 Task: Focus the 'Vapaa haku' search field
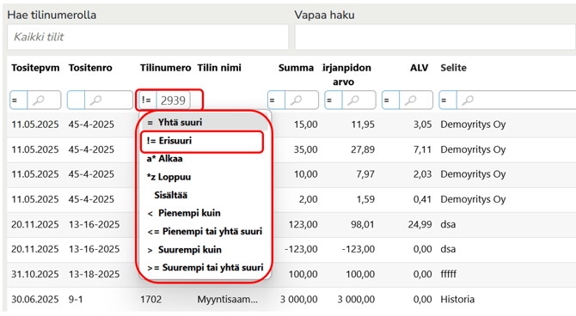(435, 37)
